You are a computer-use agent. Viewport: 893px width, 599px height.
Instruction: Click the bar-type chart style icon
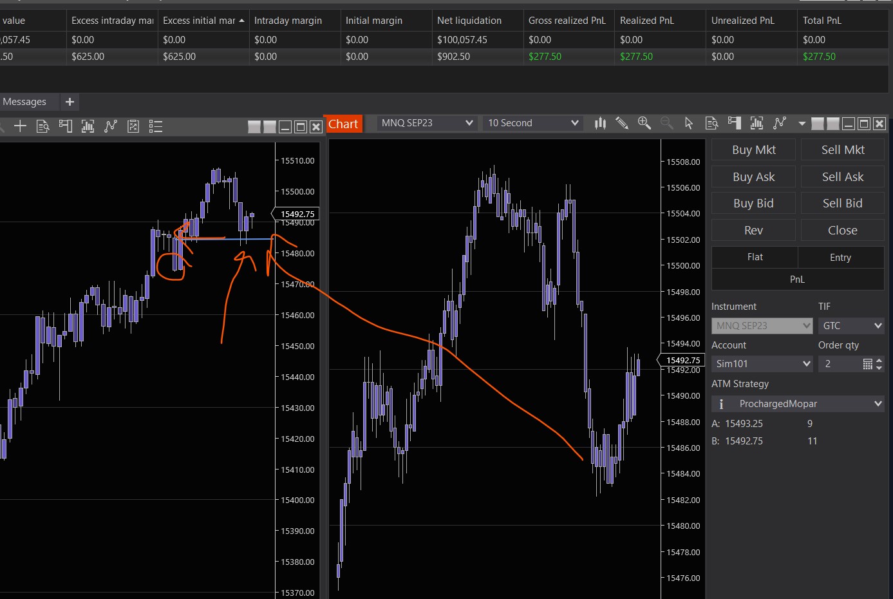[x=600, y=123]
